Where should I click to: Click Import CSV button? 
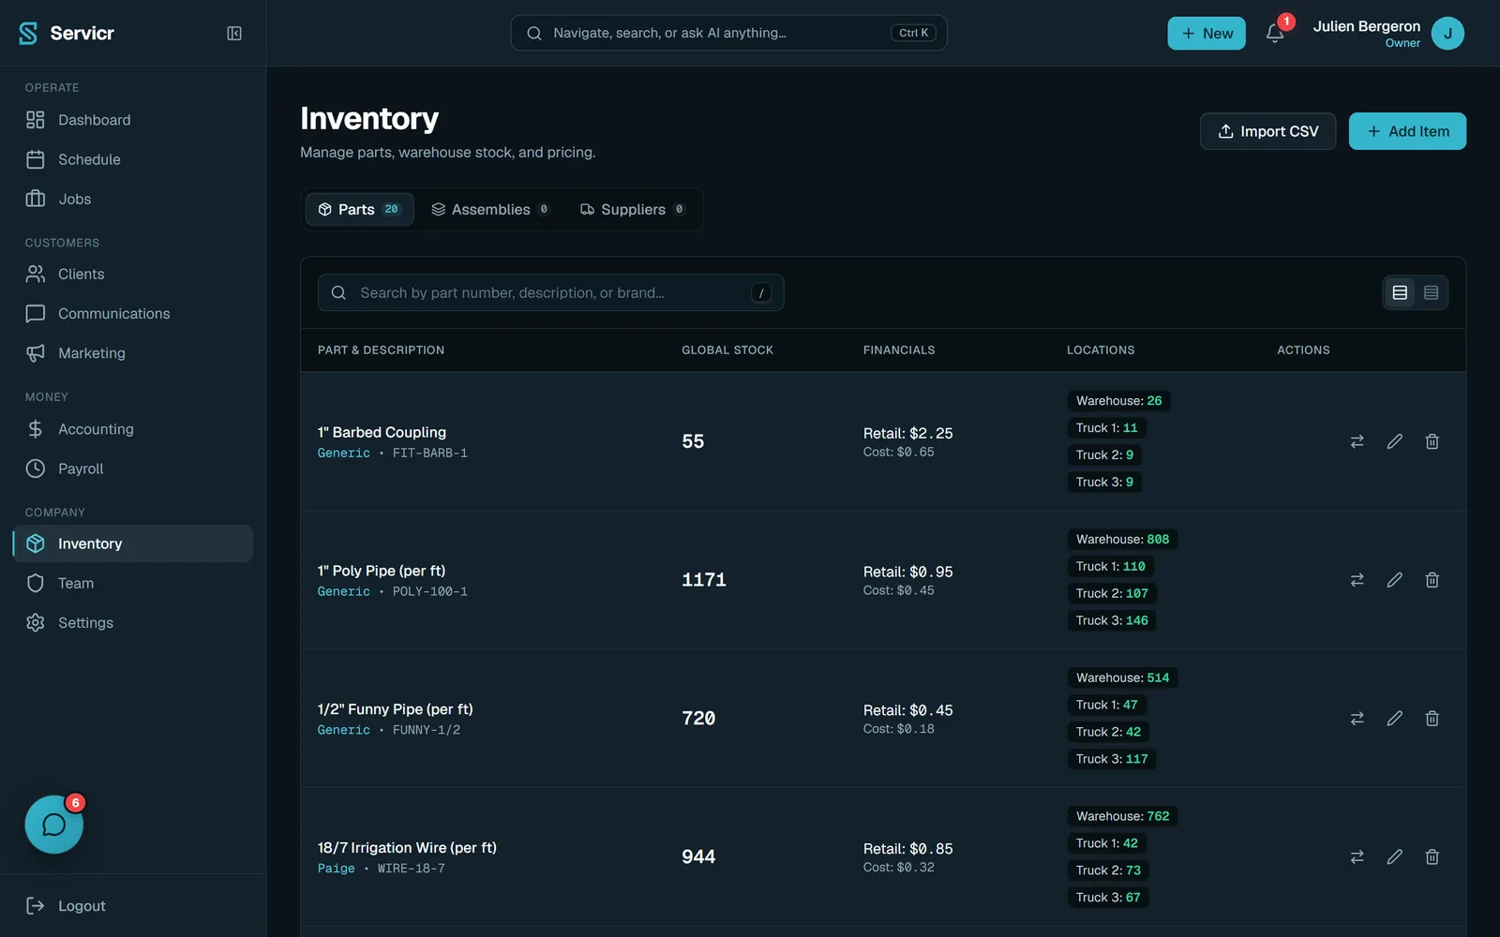1267,131
